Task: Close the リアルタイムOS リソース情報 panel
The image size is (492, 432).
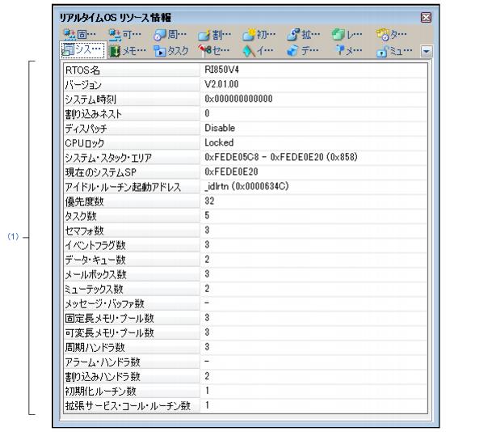Action: 426,17
